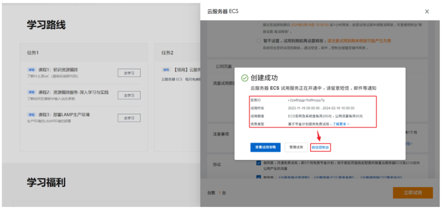Toggle the checkbox agreeing to service terms
442x210 pixels.
258,177
